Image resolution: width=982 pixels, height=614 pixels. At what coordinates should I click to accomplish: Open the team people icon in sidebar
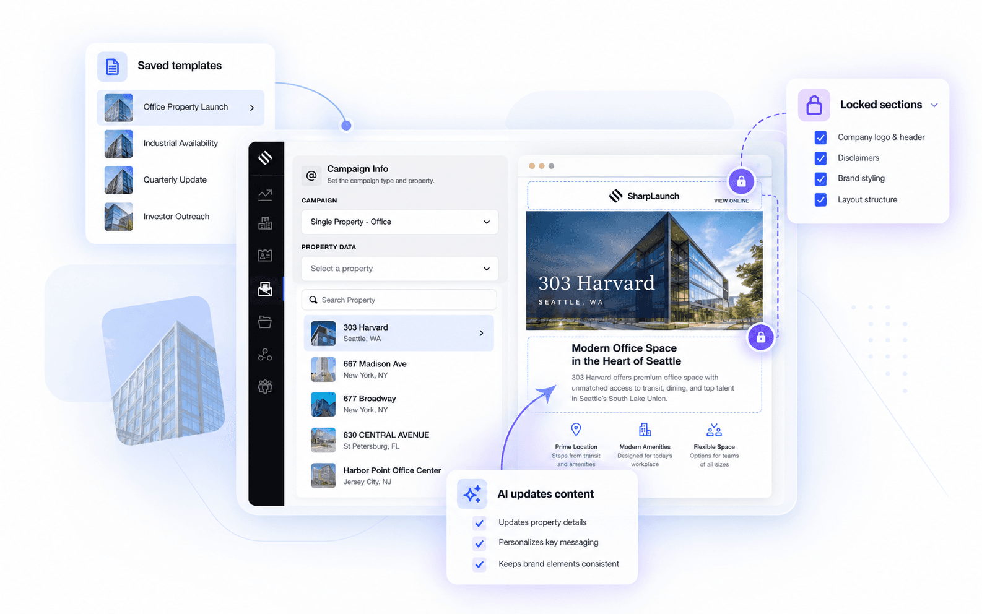click(265, 387)
